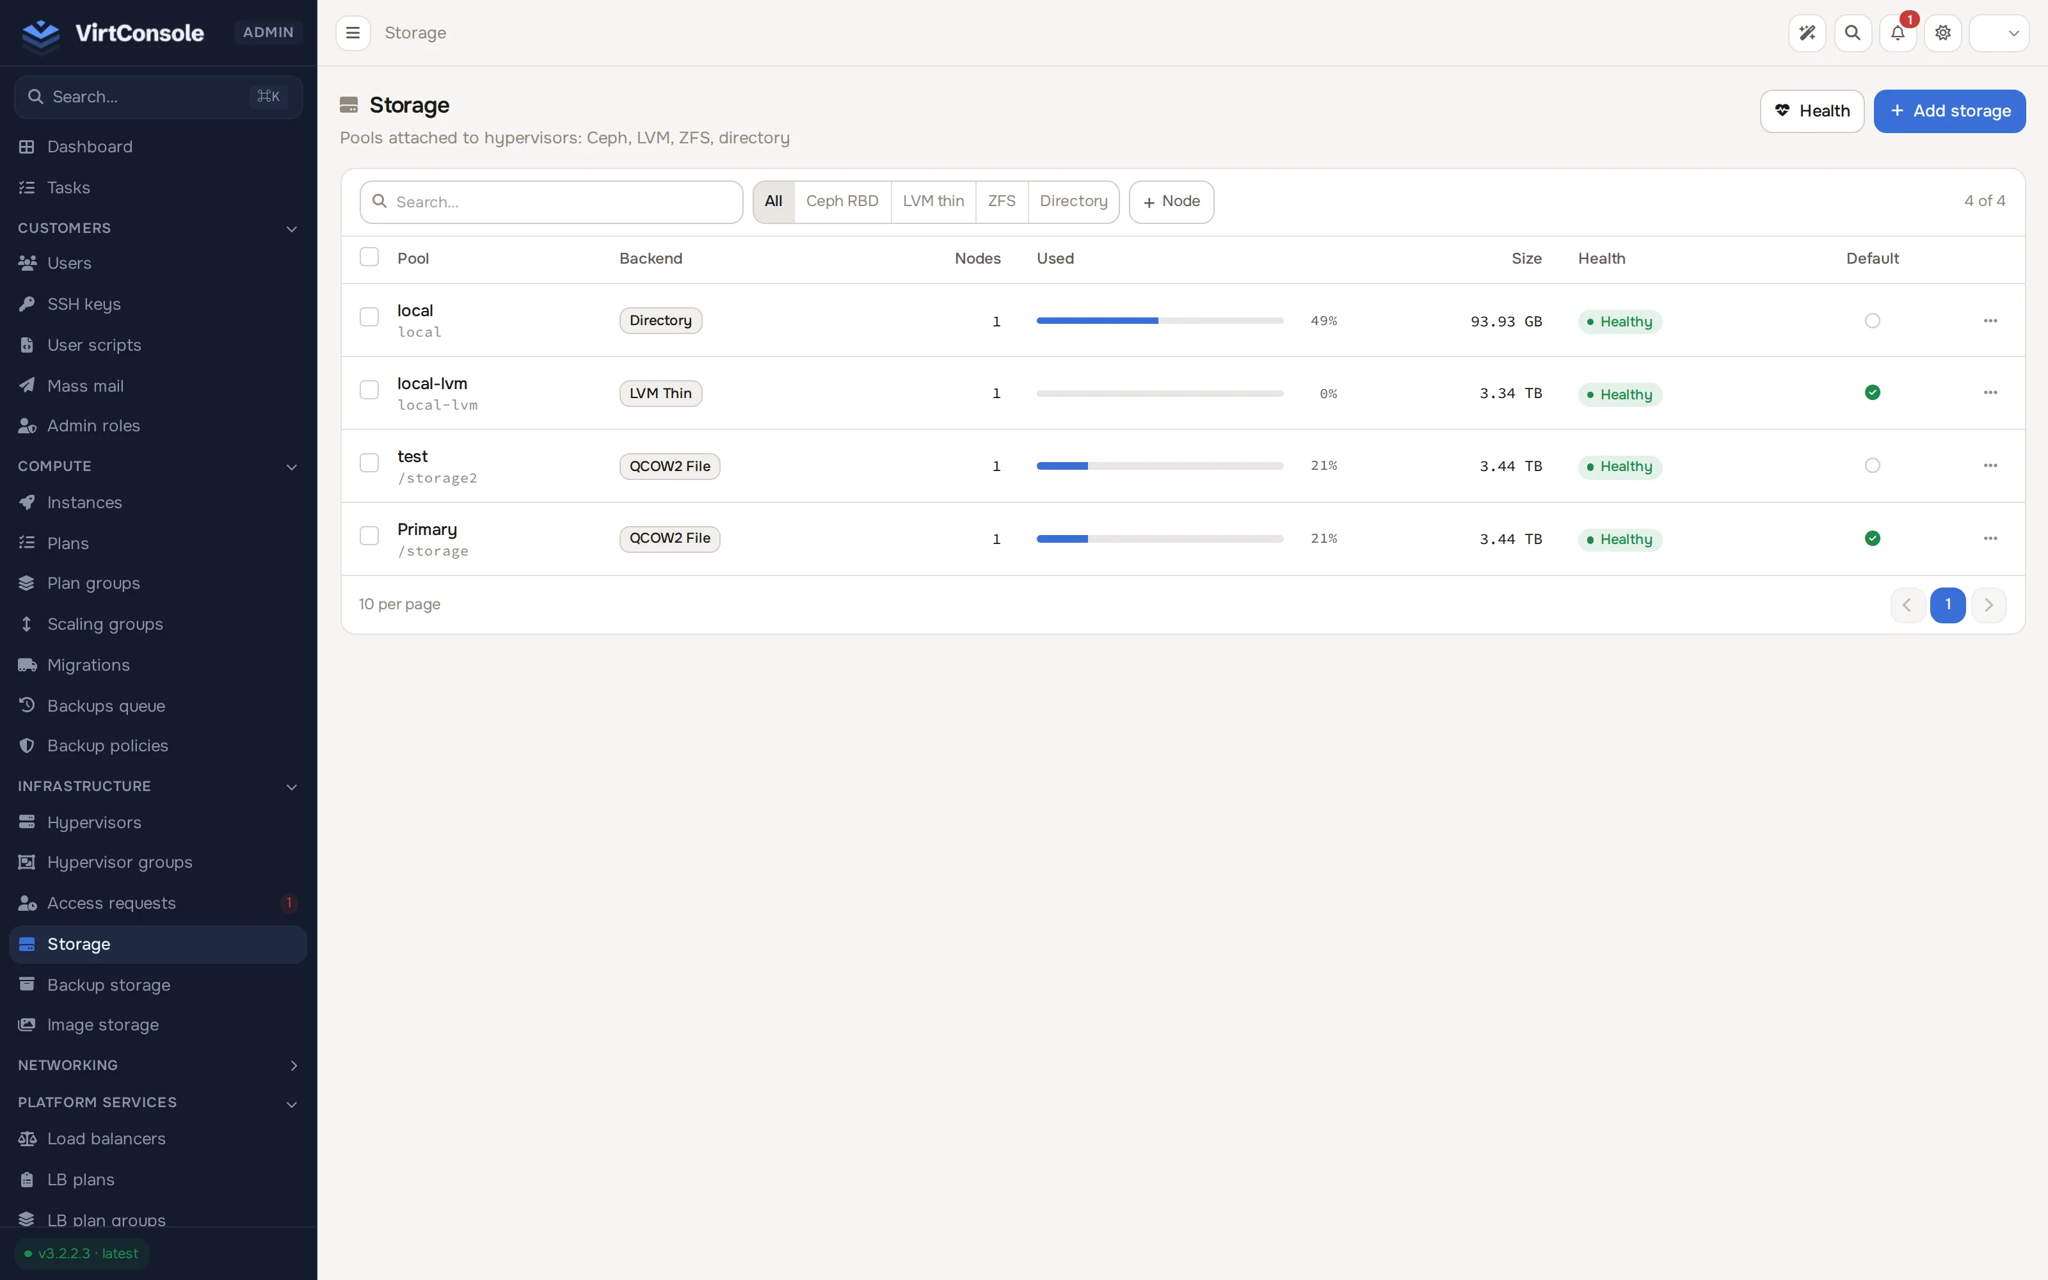Expand the Networking sidebar section
2048x1280 pixels.
click(x=158, y=1065)
